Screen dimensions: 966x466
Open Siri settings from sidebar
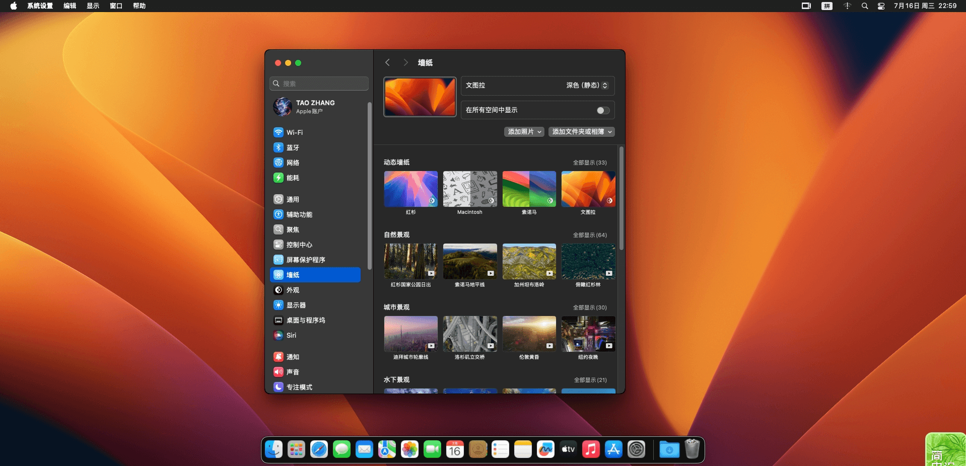point(291,335)
